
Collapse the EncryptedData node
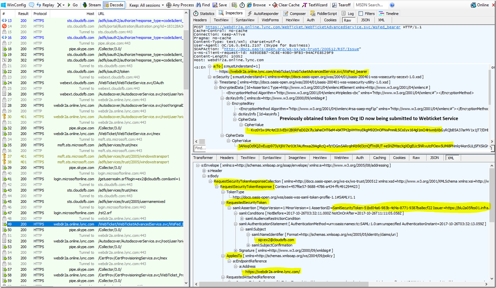pos(216,88)
